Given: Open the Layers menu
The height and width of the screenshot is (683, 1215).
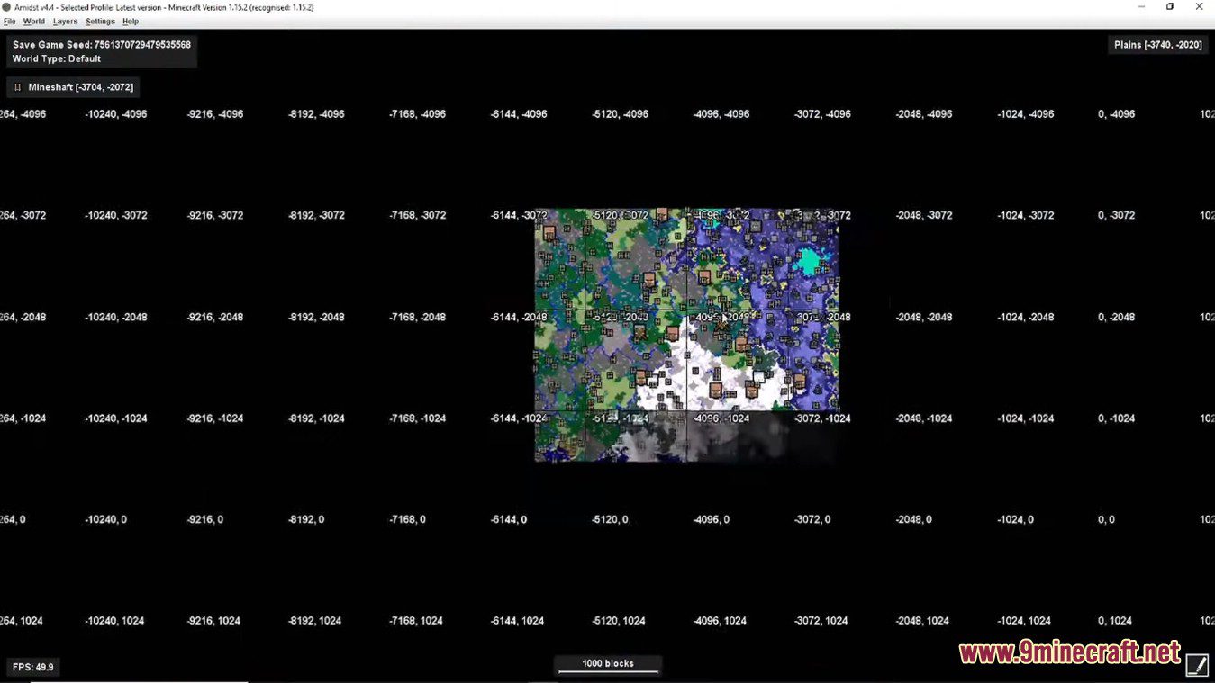Looking at the screenshot, I should [x=65, y=21].
